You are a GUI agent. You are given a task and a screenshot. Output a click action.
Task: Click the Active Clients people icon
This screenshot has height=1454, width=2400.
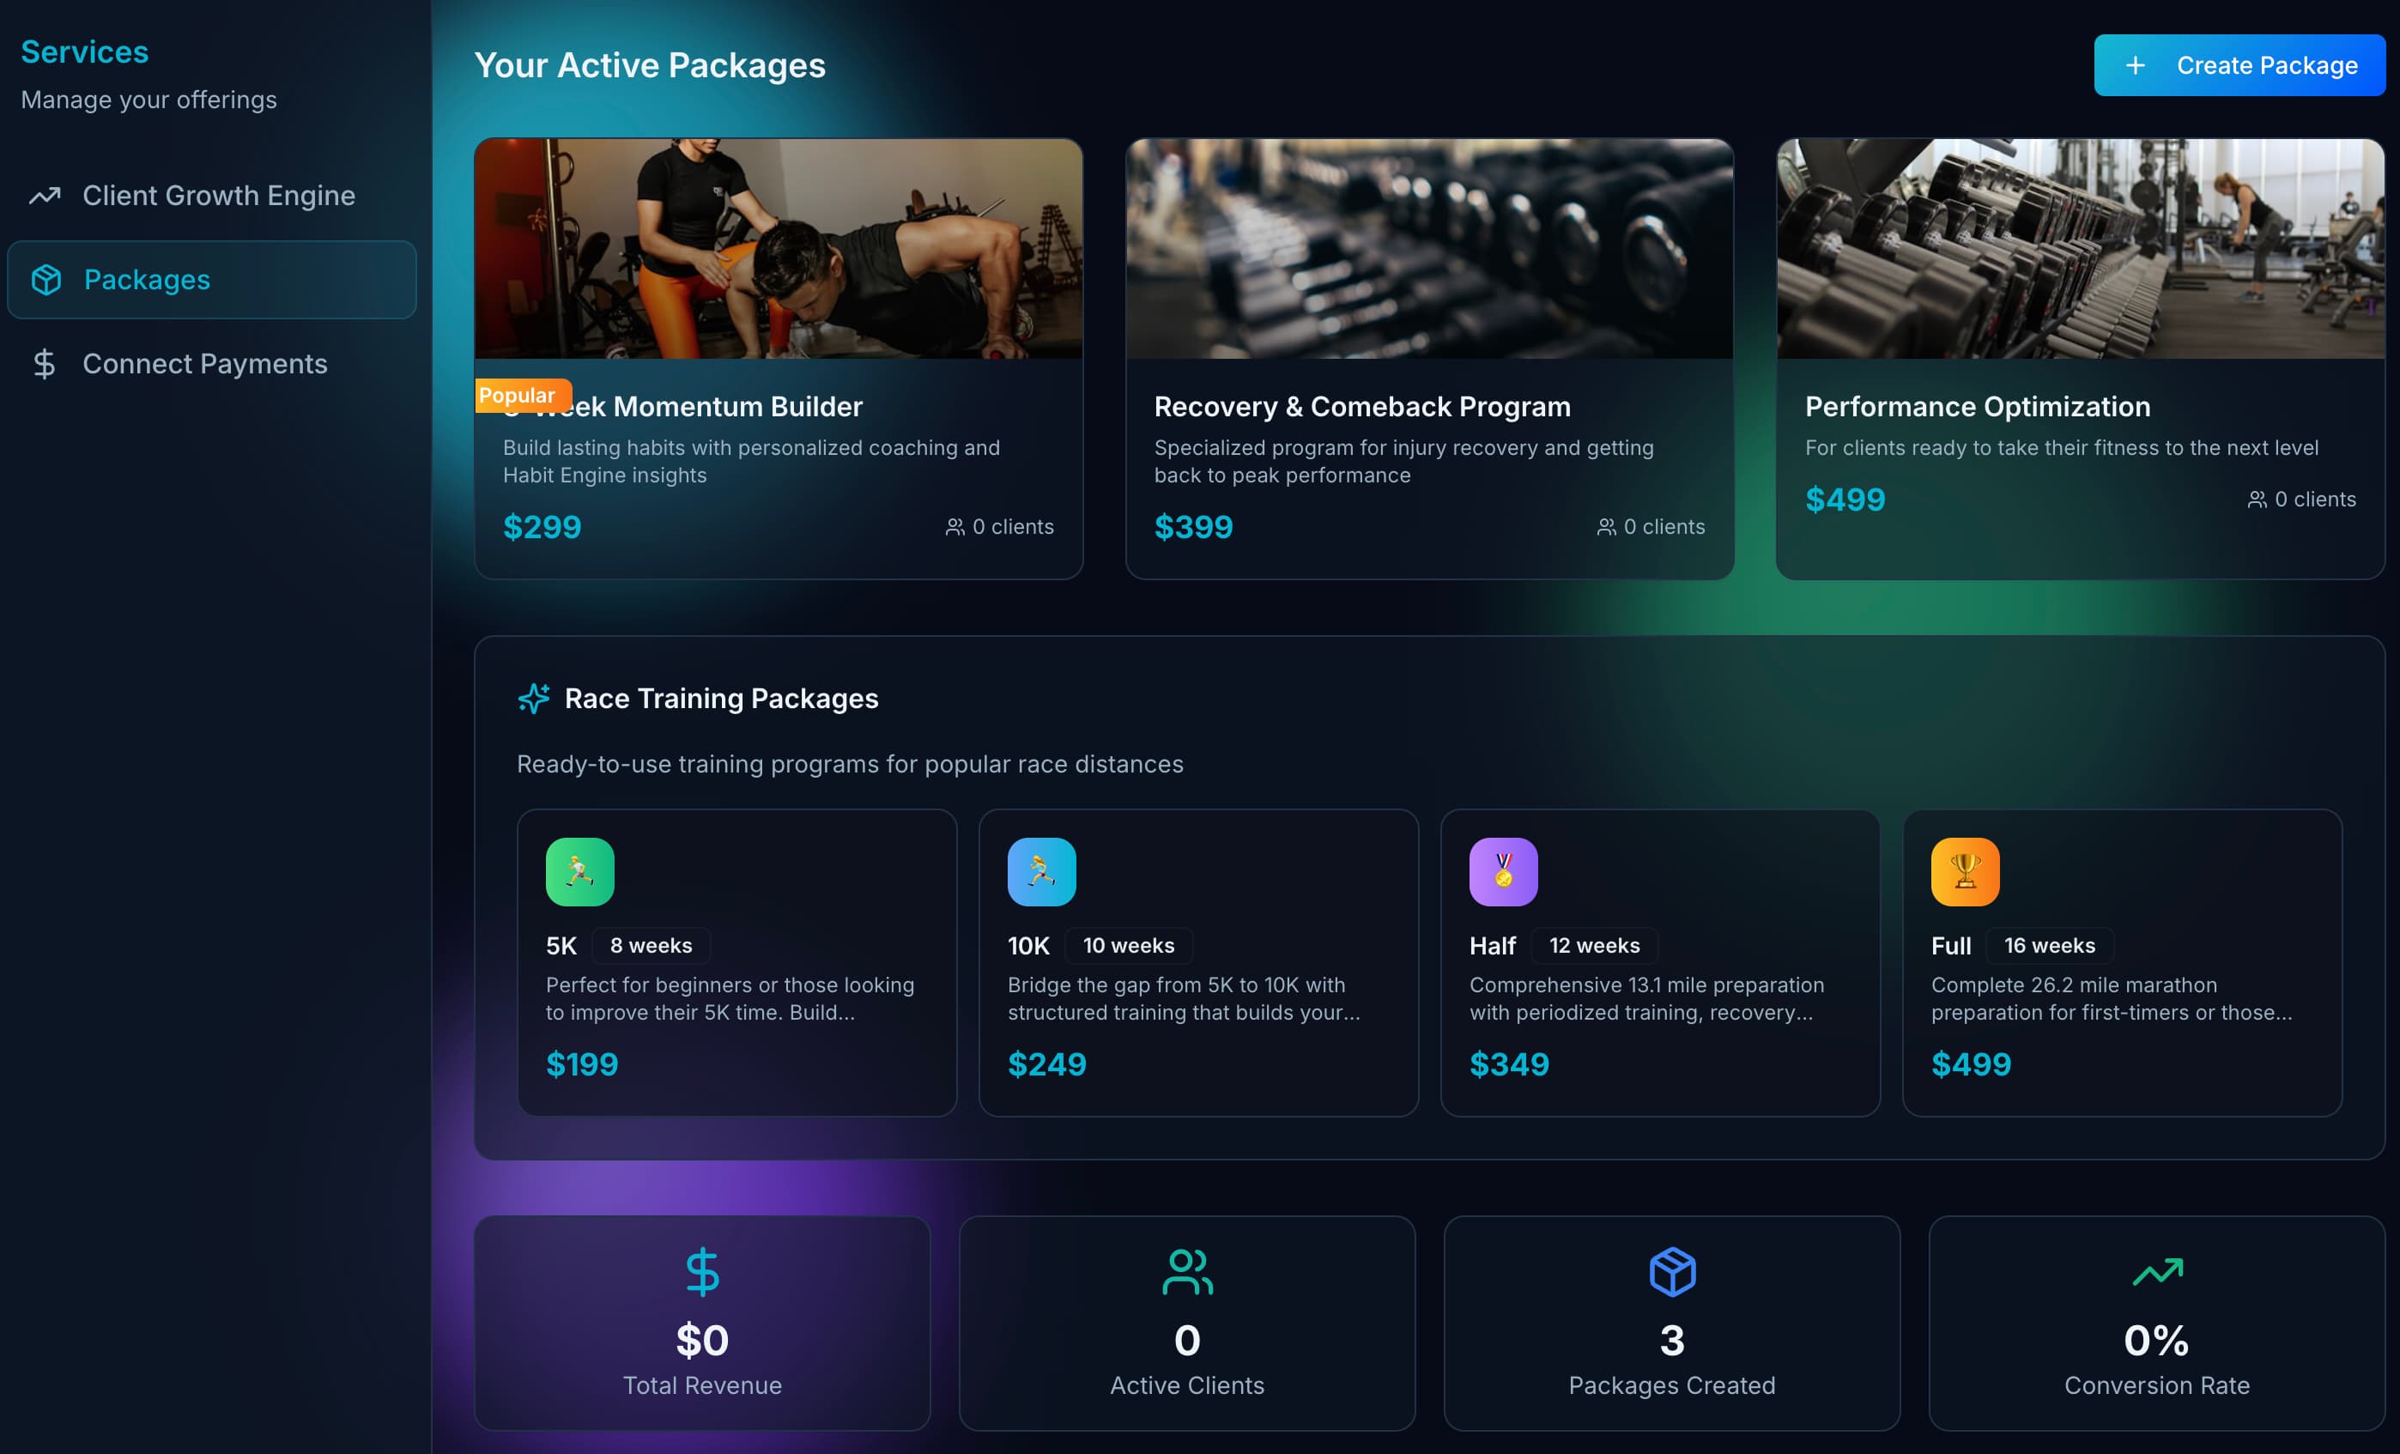(1187, 1271)
